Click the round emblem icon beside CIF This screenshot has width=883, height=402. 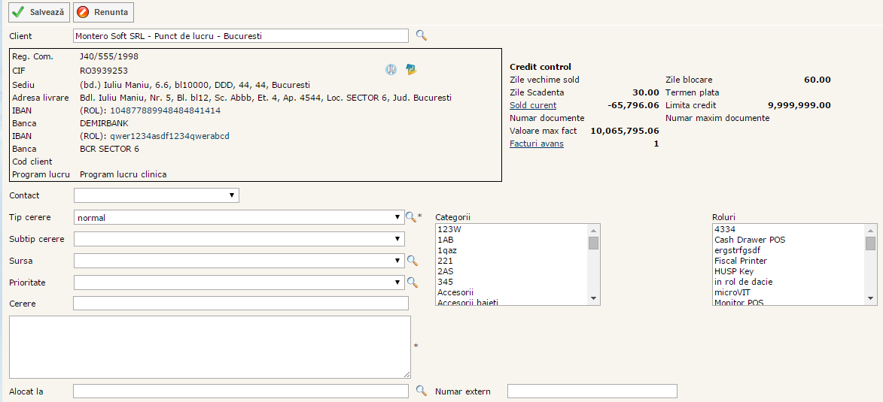point(391,69)
